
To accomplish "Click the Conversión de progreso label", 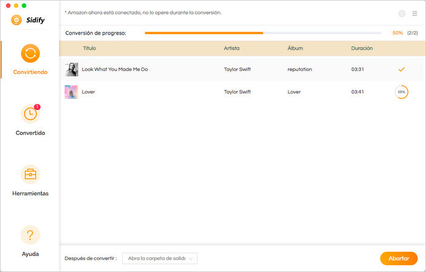I will click(x=96, y=33).
